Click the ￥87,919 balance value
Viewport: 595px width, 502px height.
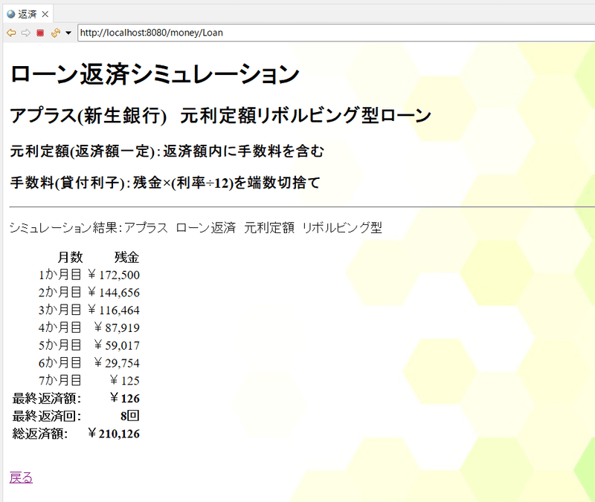(x=117, y=327)
